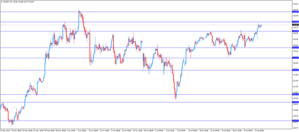Select the USDJPY,H4 chart title text
Image resolution: width=299 pixels, height=132 pixels.
coord(7,1)
